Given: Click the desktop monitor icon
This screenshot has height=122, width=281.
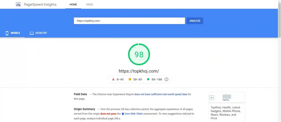Looking at the screenshot, I should (x=32, y=33).
